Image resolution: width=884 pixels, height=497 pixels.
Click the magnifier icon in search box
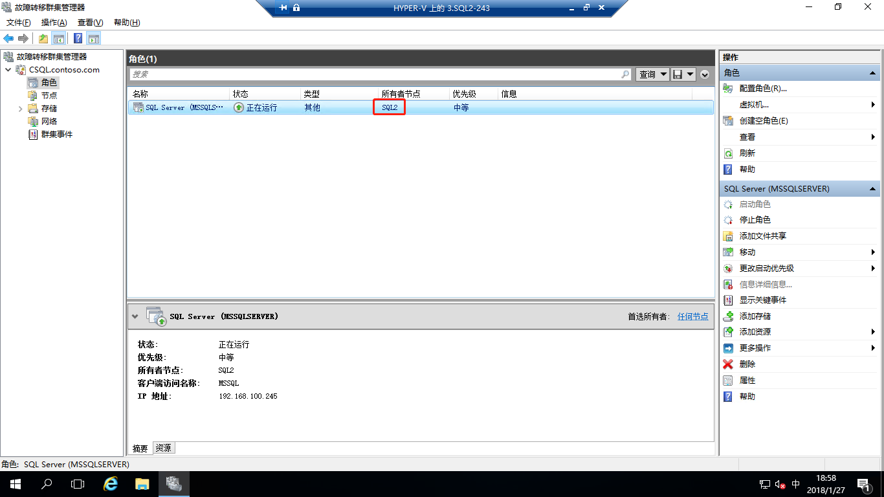click(625, 74)
